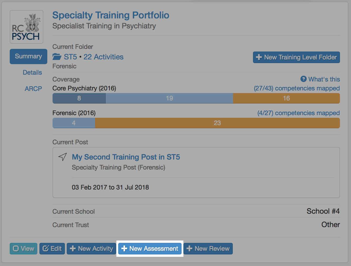The height and width of the screenshot is (266, 351).
Task: Click the plus icon on New Activity
Action: 73,249
